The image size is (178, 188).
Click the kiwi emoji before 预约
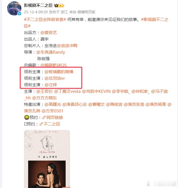tap(27, 117)
